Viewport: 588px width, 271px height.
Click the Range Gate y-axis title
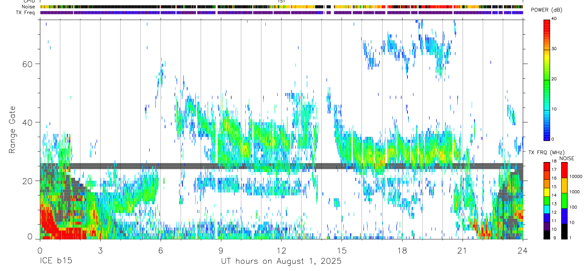[x=12, y=130]
